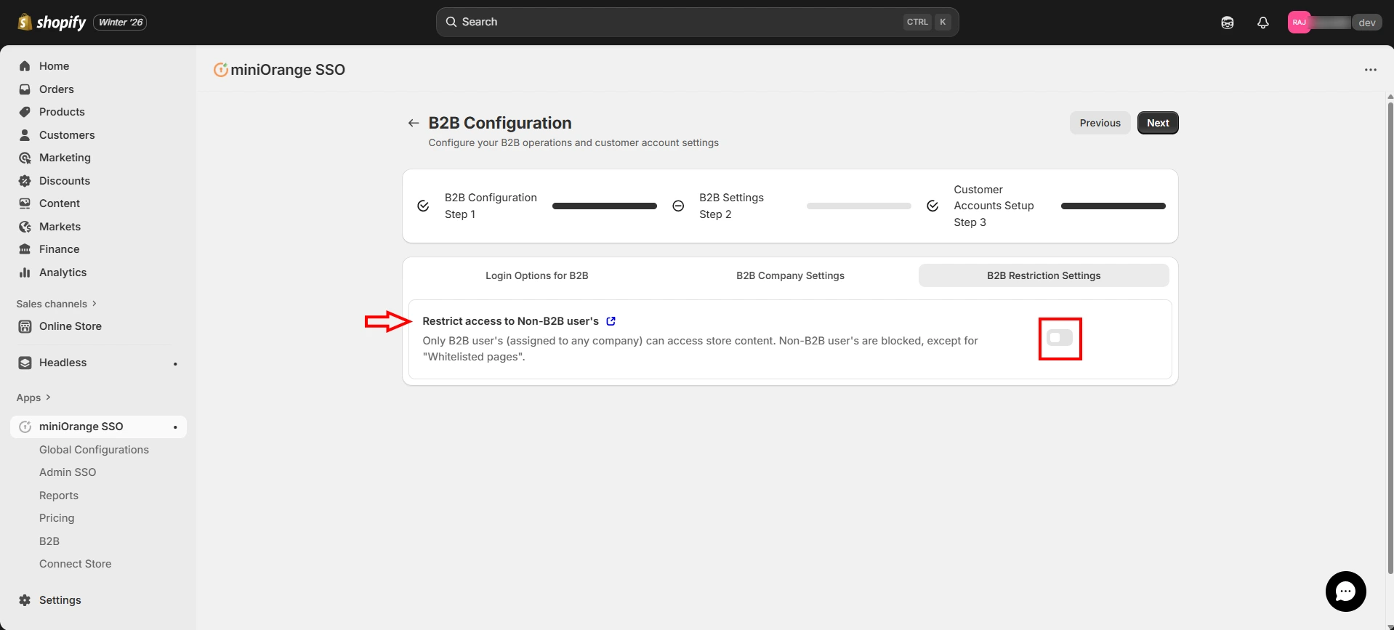Open Pricing submenu item
This screenshot has height=630, width=1394.
(x=57, y=518)
